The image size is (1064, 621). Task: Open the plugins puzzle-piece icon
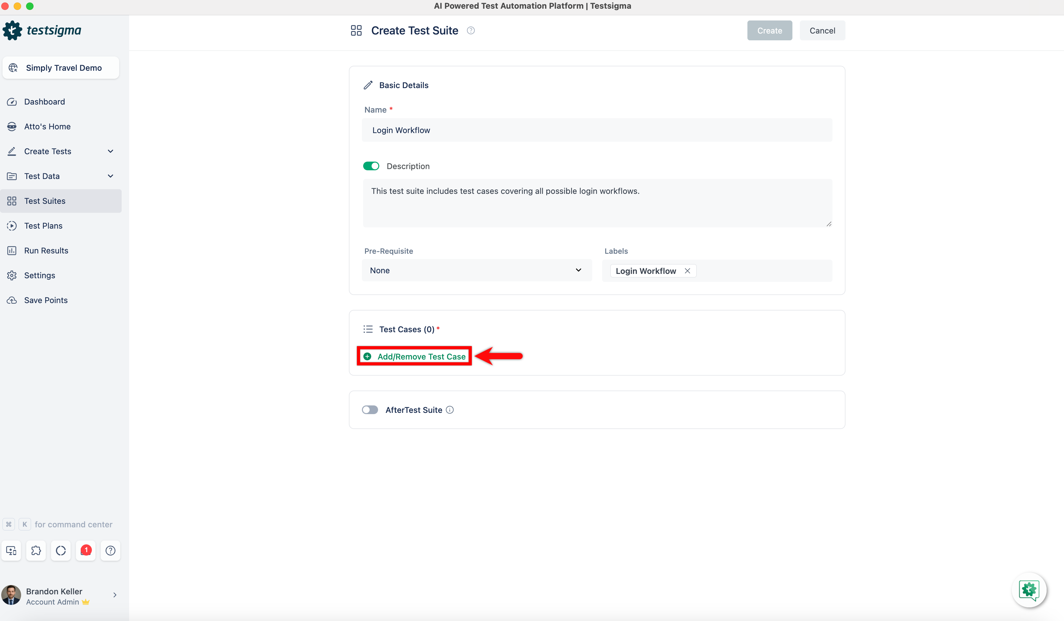(x=36, y=551)
